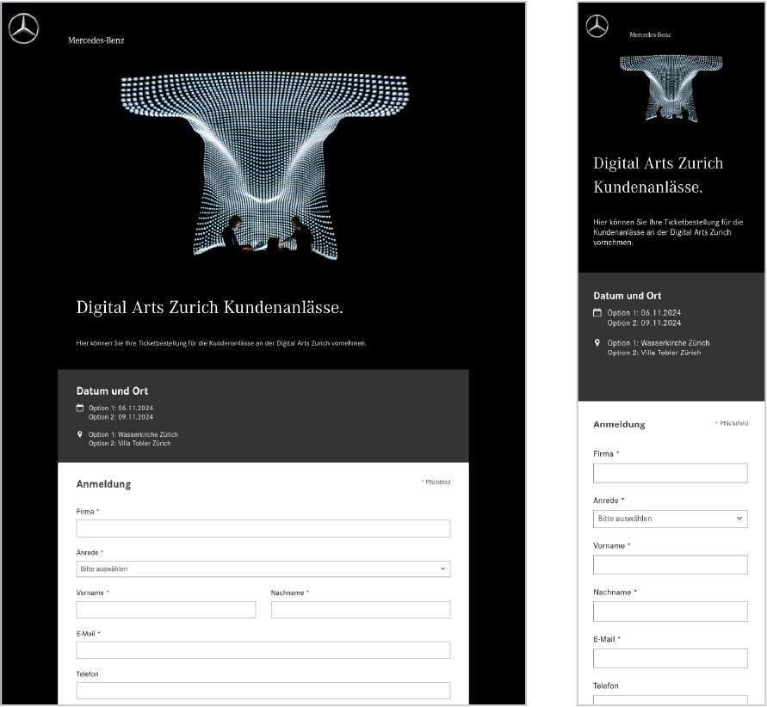Click the E-Mail input in the desktop form
The image size is (767, 707).
(263, 649)
